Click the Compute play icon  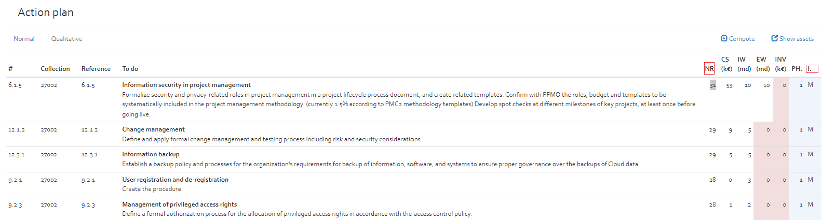point(724,38)
